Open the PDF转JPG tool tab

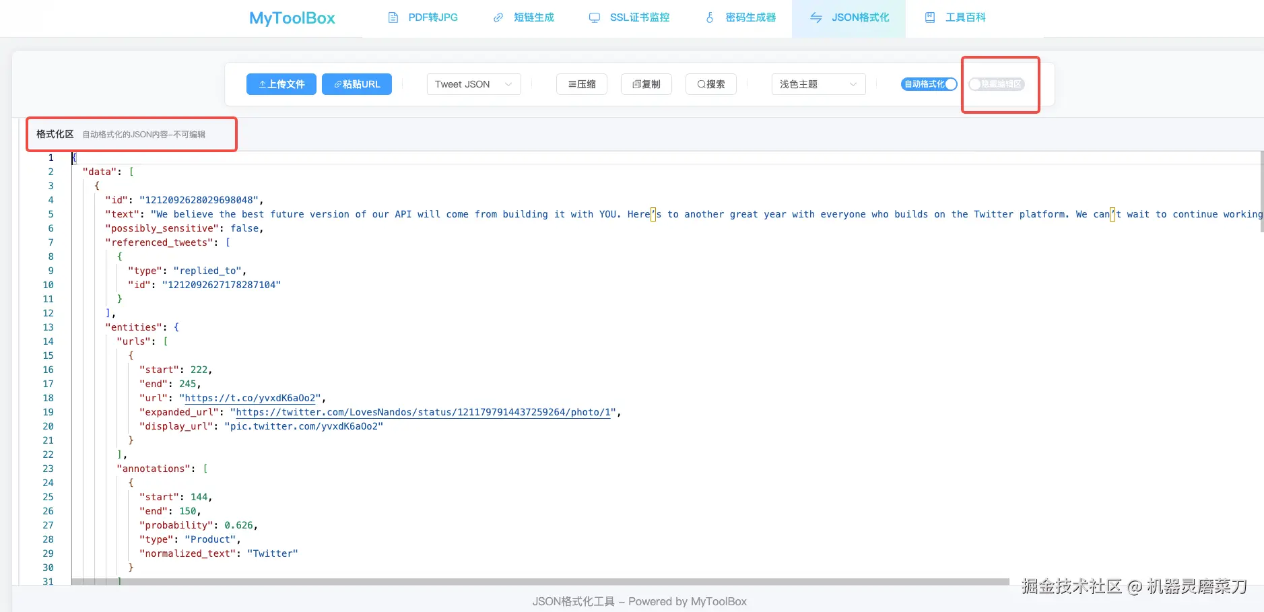tap(423, 18)
